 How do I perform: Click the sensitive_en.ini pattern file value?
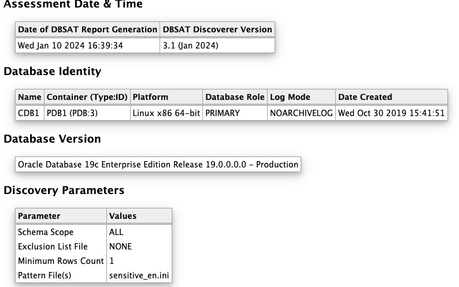(x=139, y=275)
